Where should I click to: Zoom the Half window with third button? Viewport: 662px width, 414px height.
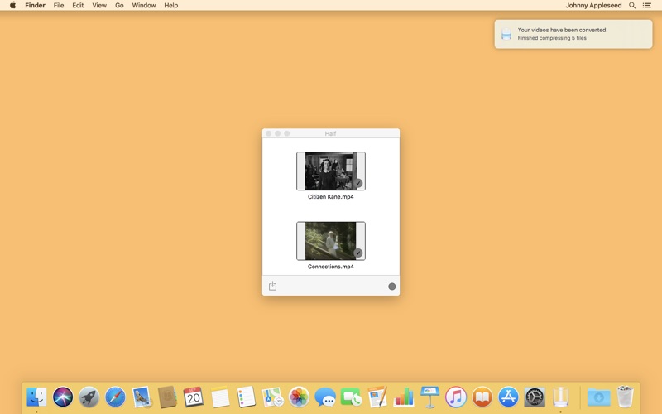pyautogui.click(x=287, y=133)
